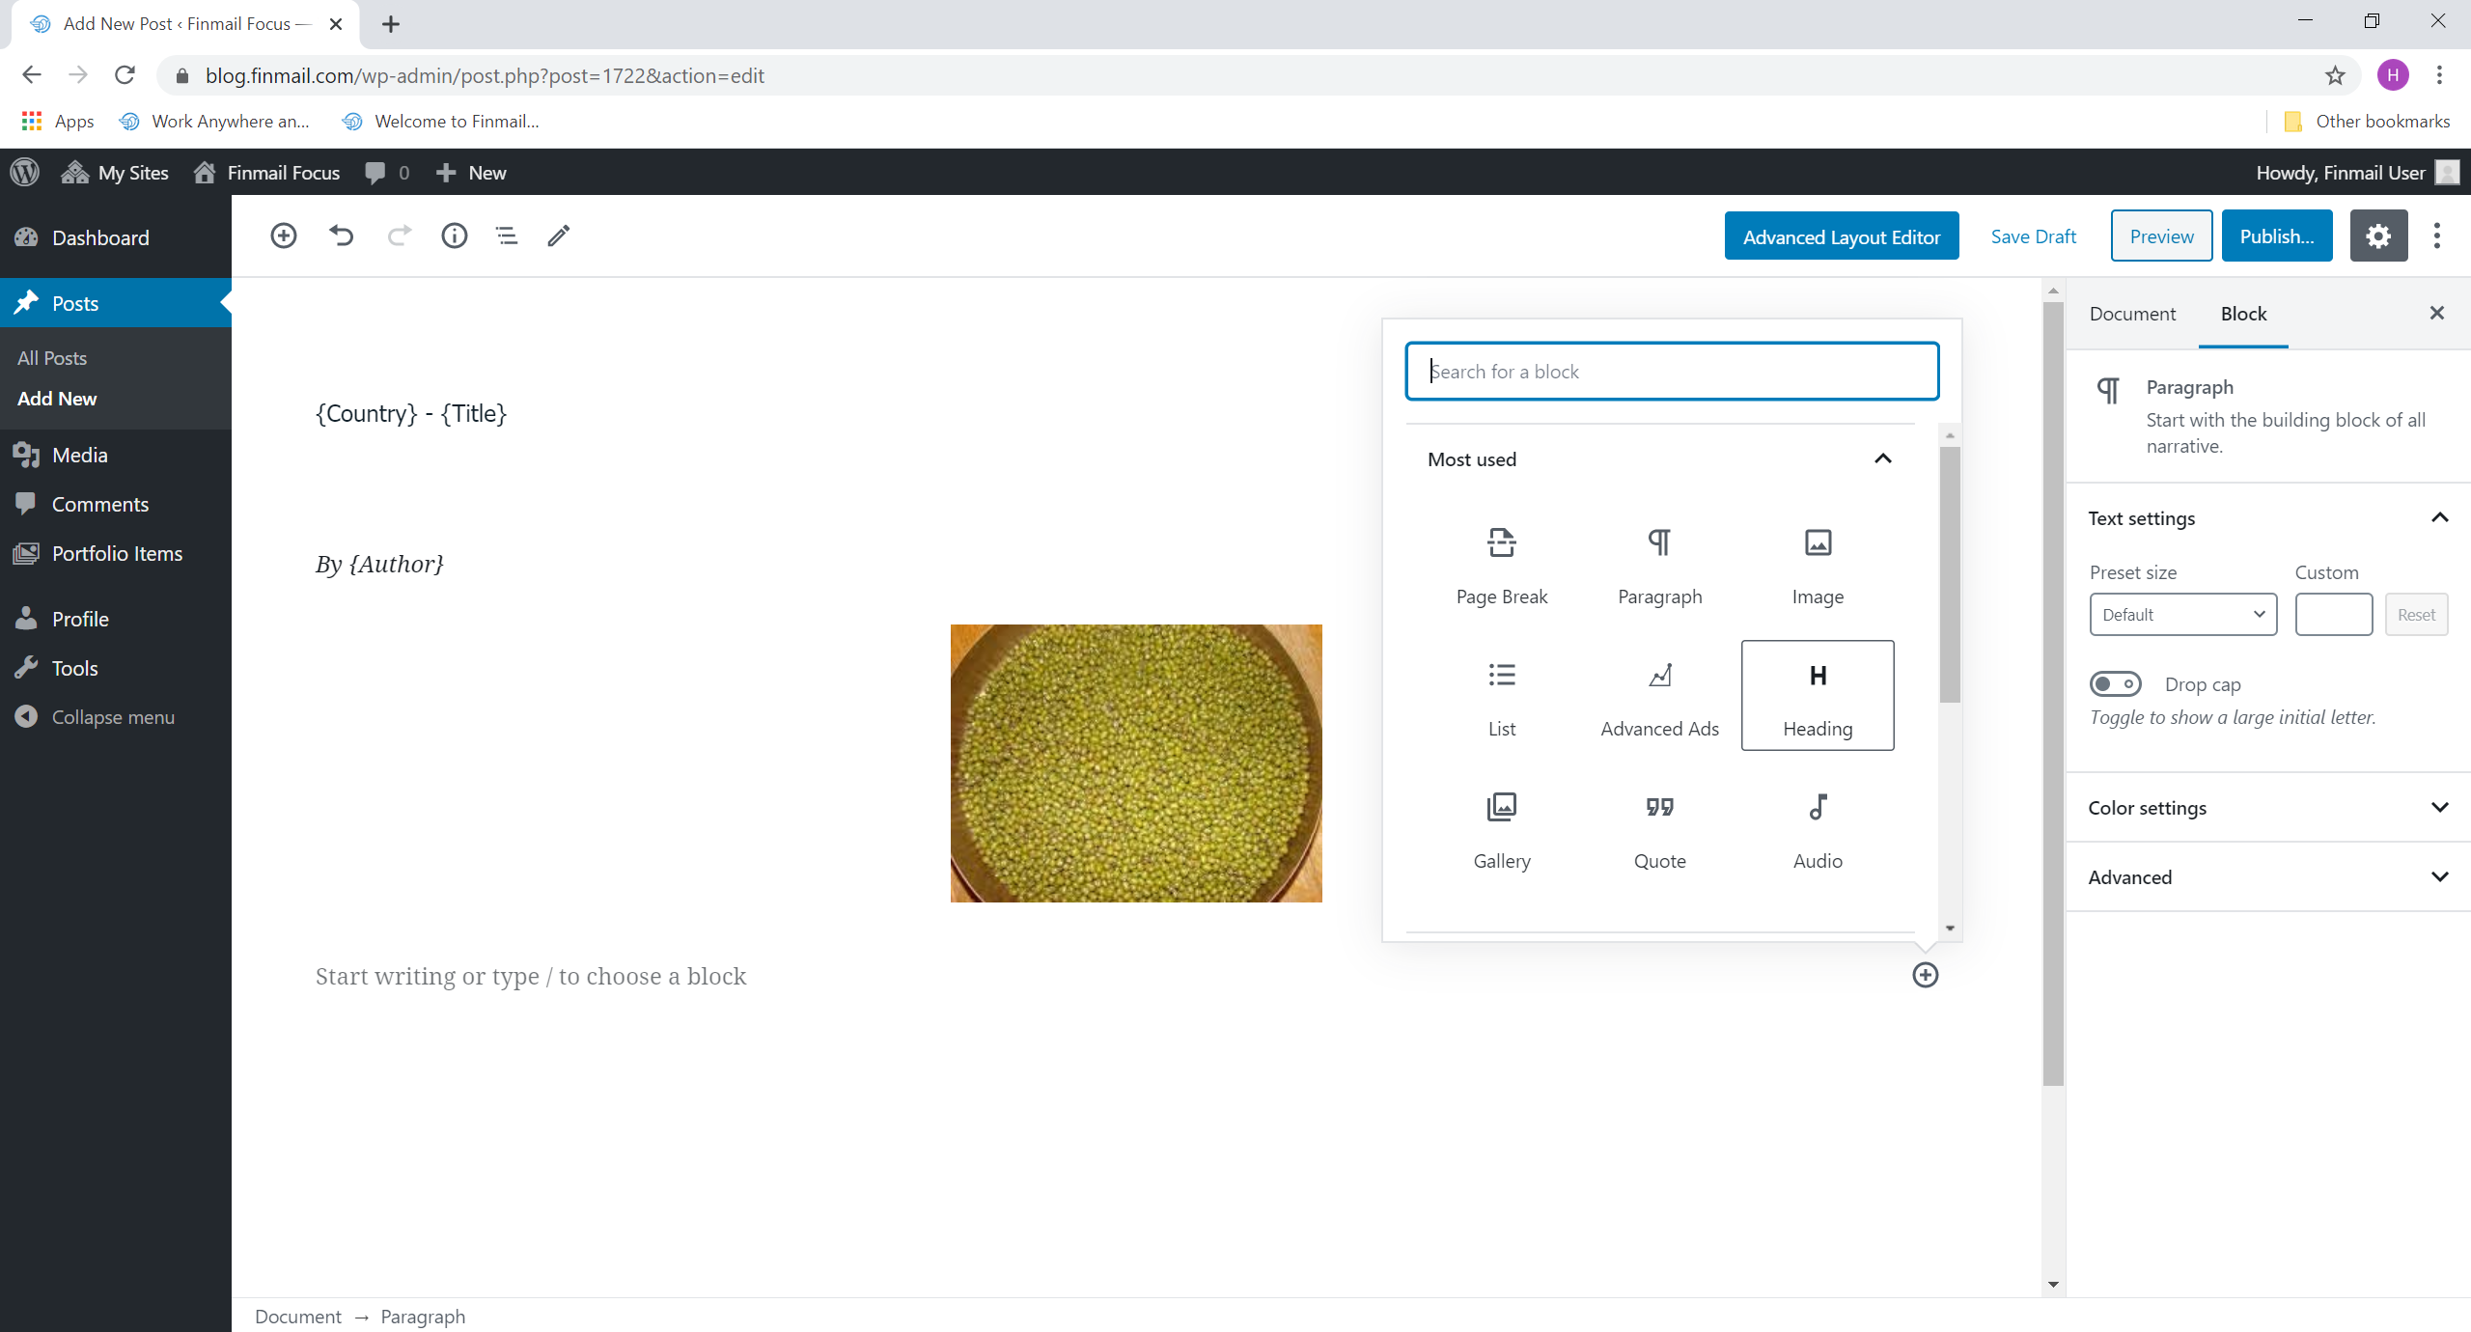Bookmark this page with the star icon

tap(2335, 75)
